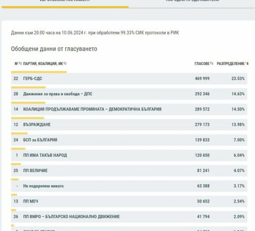Image resolution: width=255 pixels, height=231 pixels.
Task: Click percentage 4.07%
Action: pyautogui.click(x=239, y=171)
